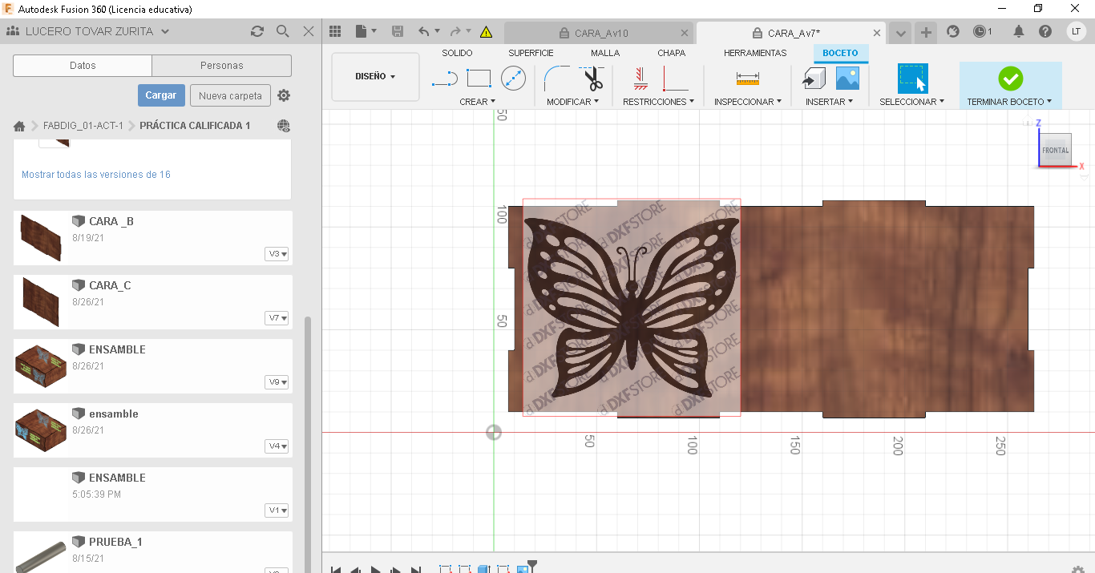Screen dimensions: 1095x573
Task: Apply the Horizontal/Vertical constraint icon
Action: (675, 79)
